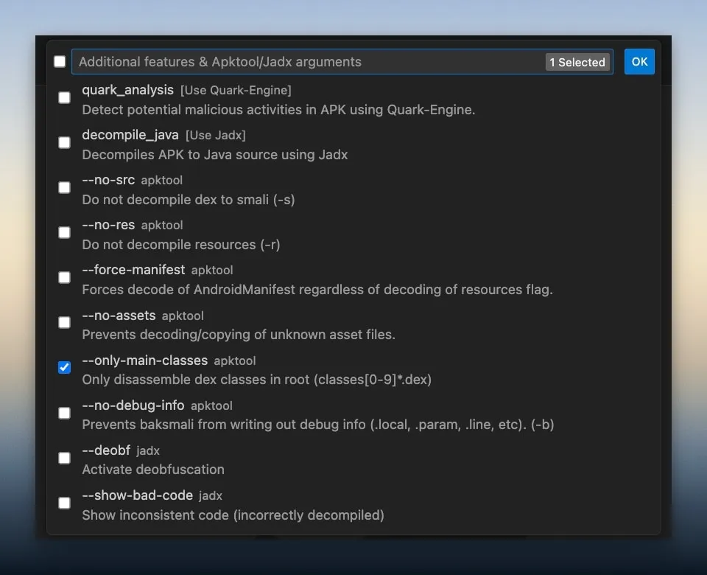
Task: Uncheck the --only-main-classes checkbox
Action: pos(65,367)
